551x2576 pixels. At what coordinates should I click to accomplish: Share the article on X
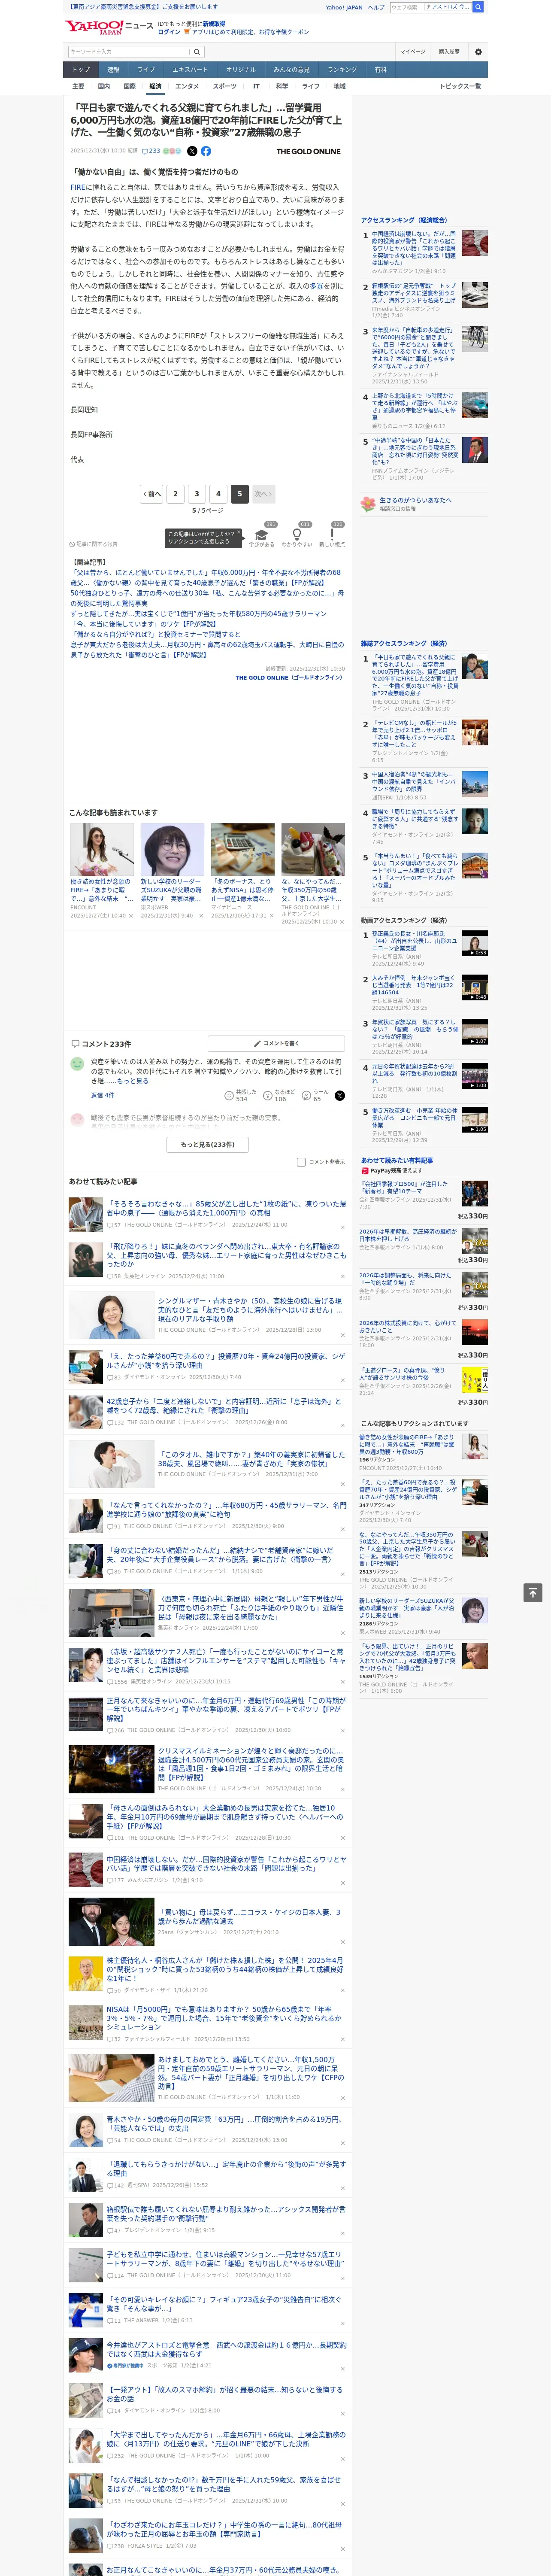click(x=192, y=151)
